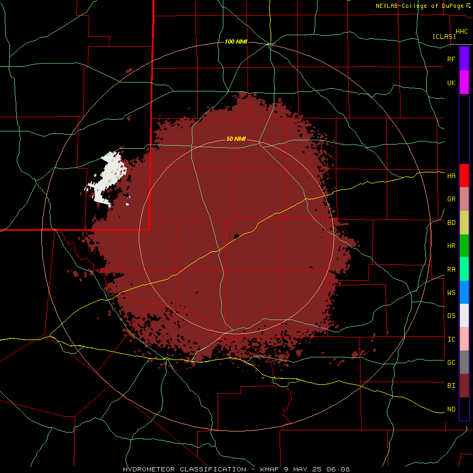This screenshot has width=473, height=473.
Task: Click the RF legend label
Action: (451, 59)
